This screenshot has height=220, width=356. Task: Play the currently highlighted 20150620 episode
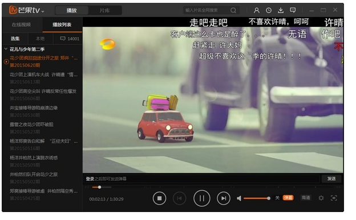pyautogui.click(x=43, y=61)
